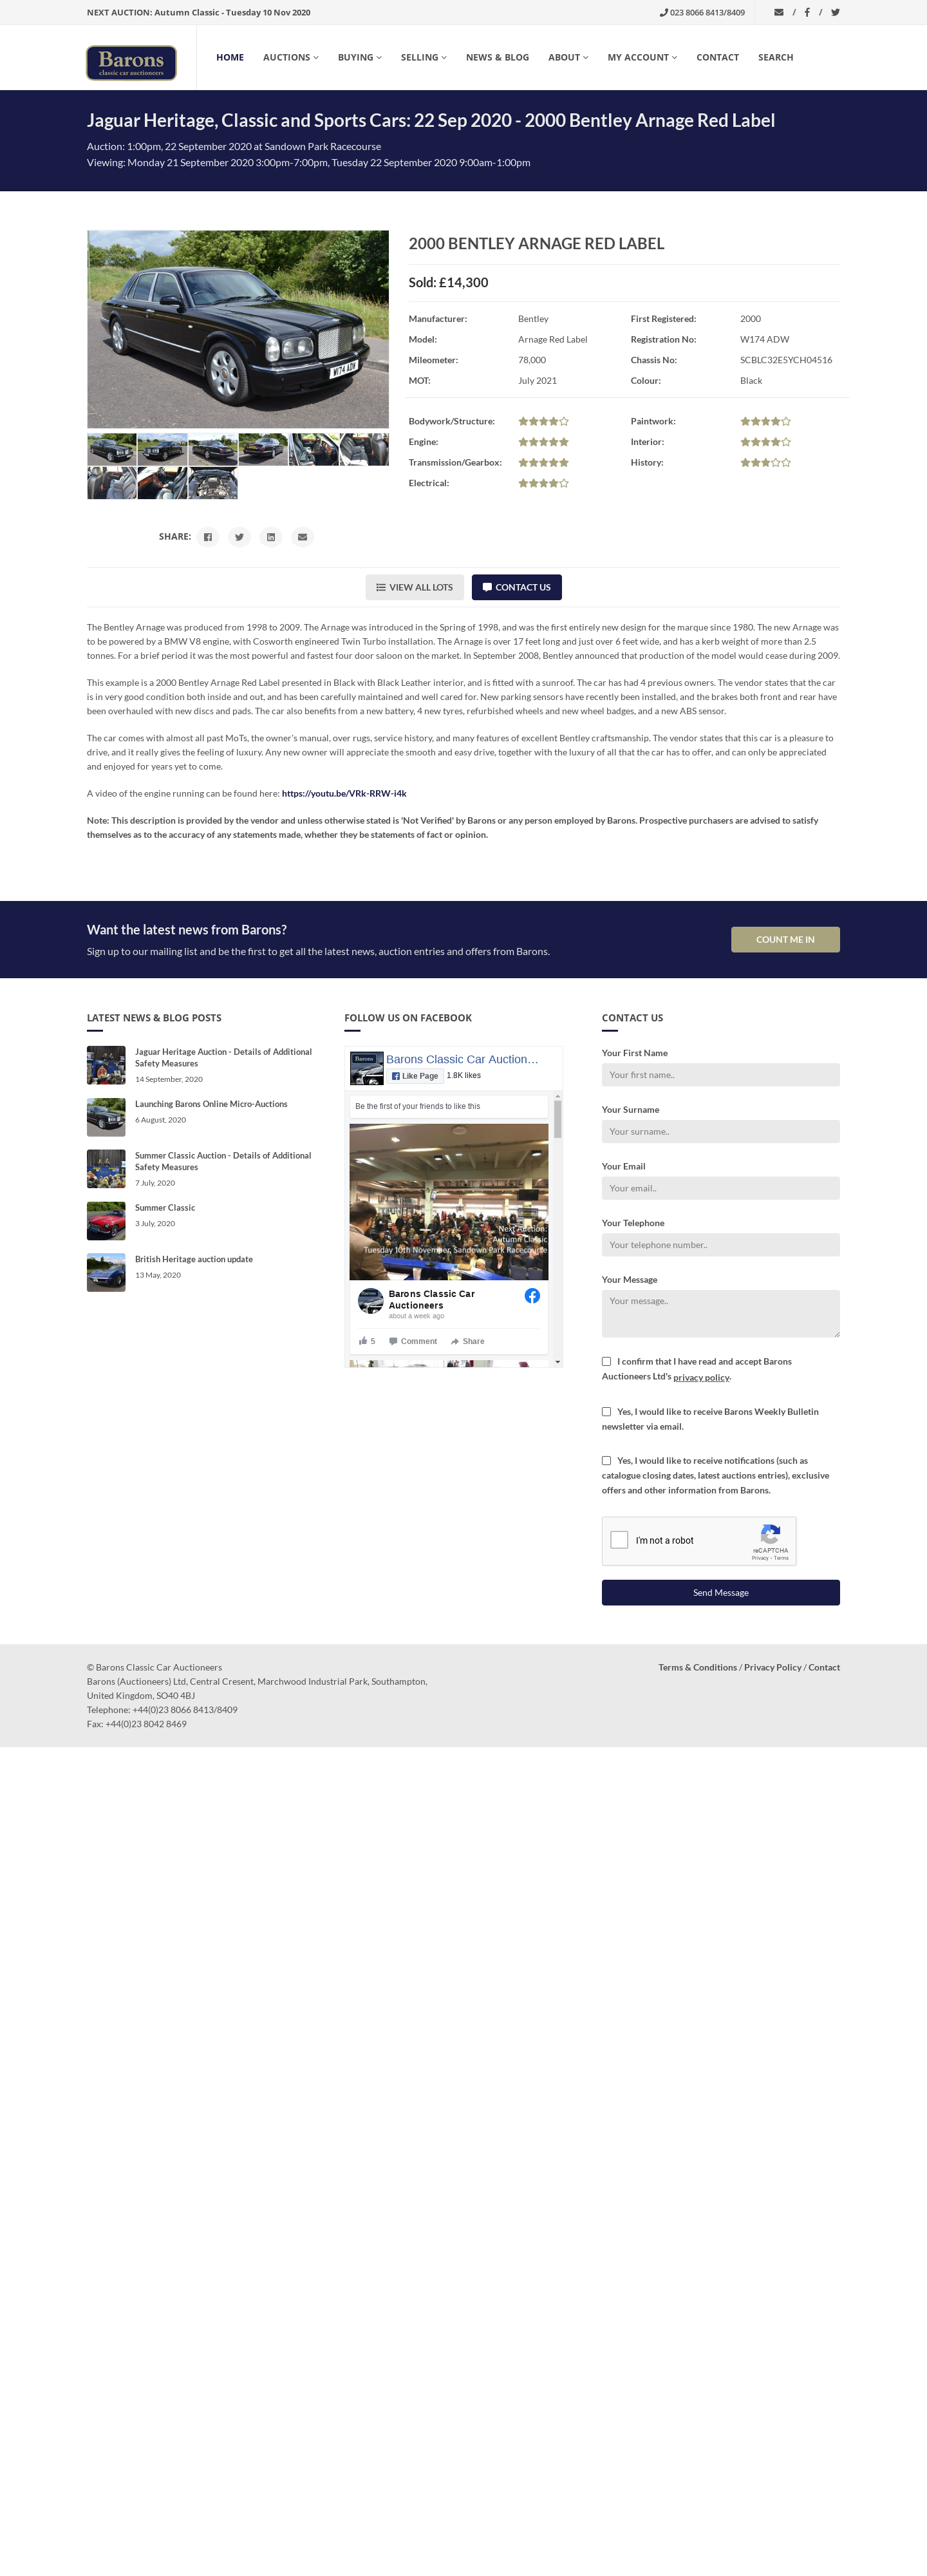Click the Barons logo
The image size is (927, 2576).
(x=131, y=62)
